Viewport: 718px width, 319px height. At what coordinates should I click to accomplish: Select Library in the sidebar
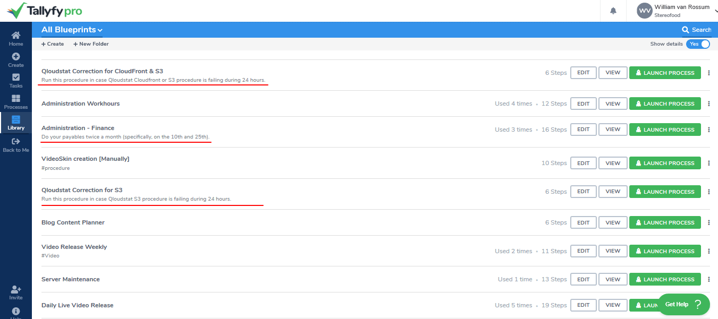(16, 123)
